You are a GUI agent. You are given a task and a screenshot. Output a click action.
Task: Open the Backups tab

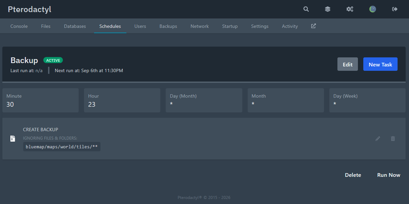(x=168, y=26)
